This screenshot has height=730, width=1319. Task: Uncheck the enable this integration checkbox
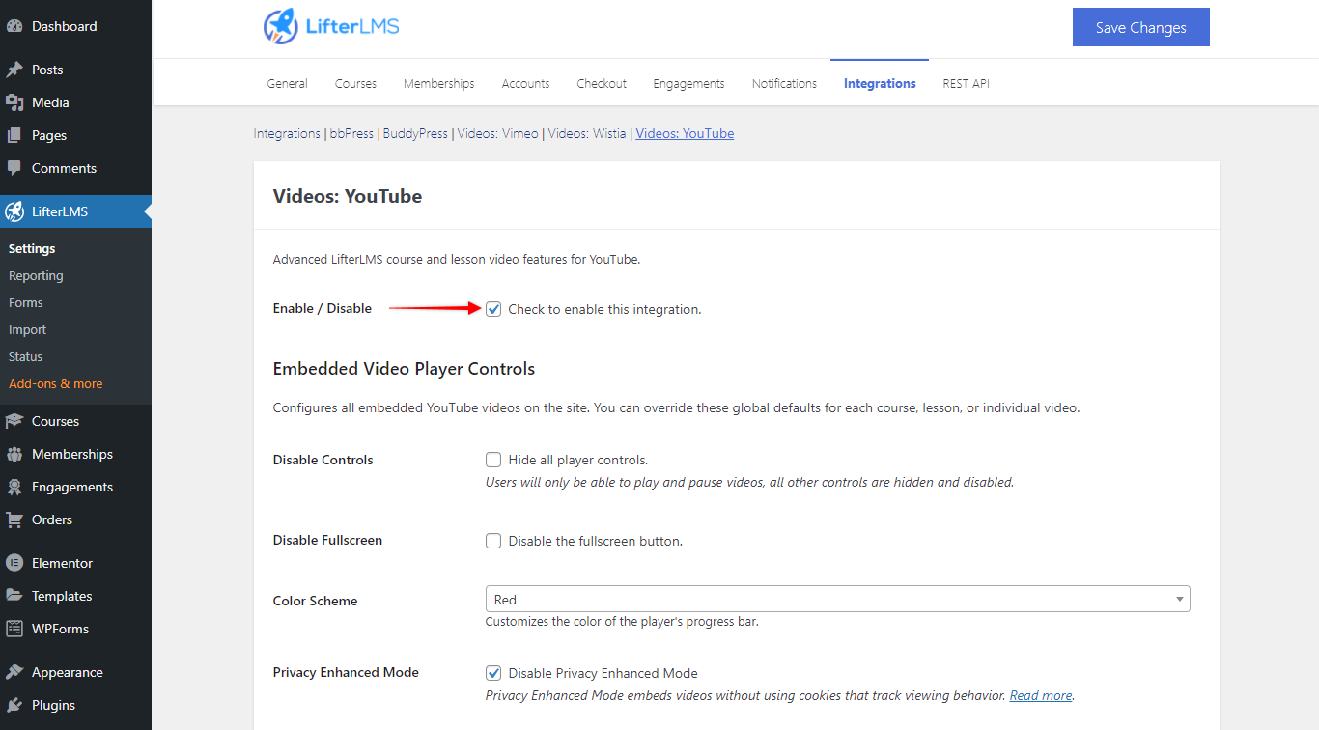click(x=493, y=309)
